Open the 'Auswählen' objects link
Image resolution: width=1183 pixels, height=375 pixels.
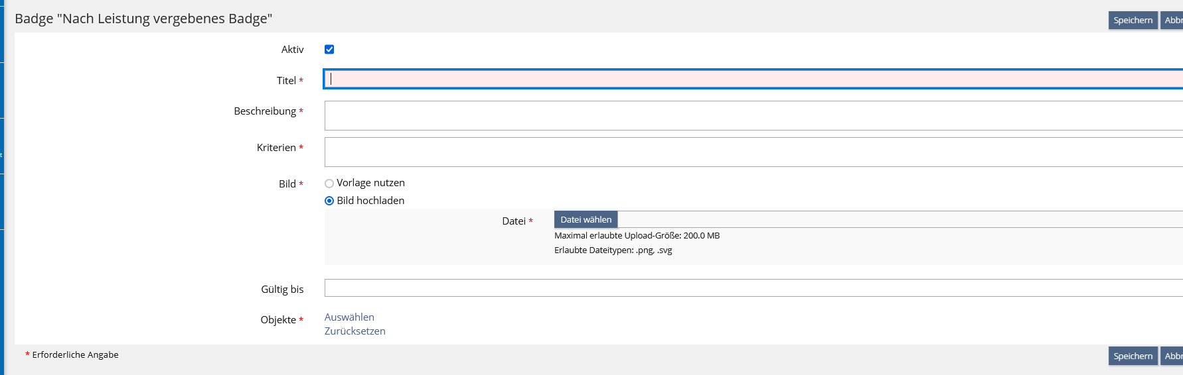point(349,317)
